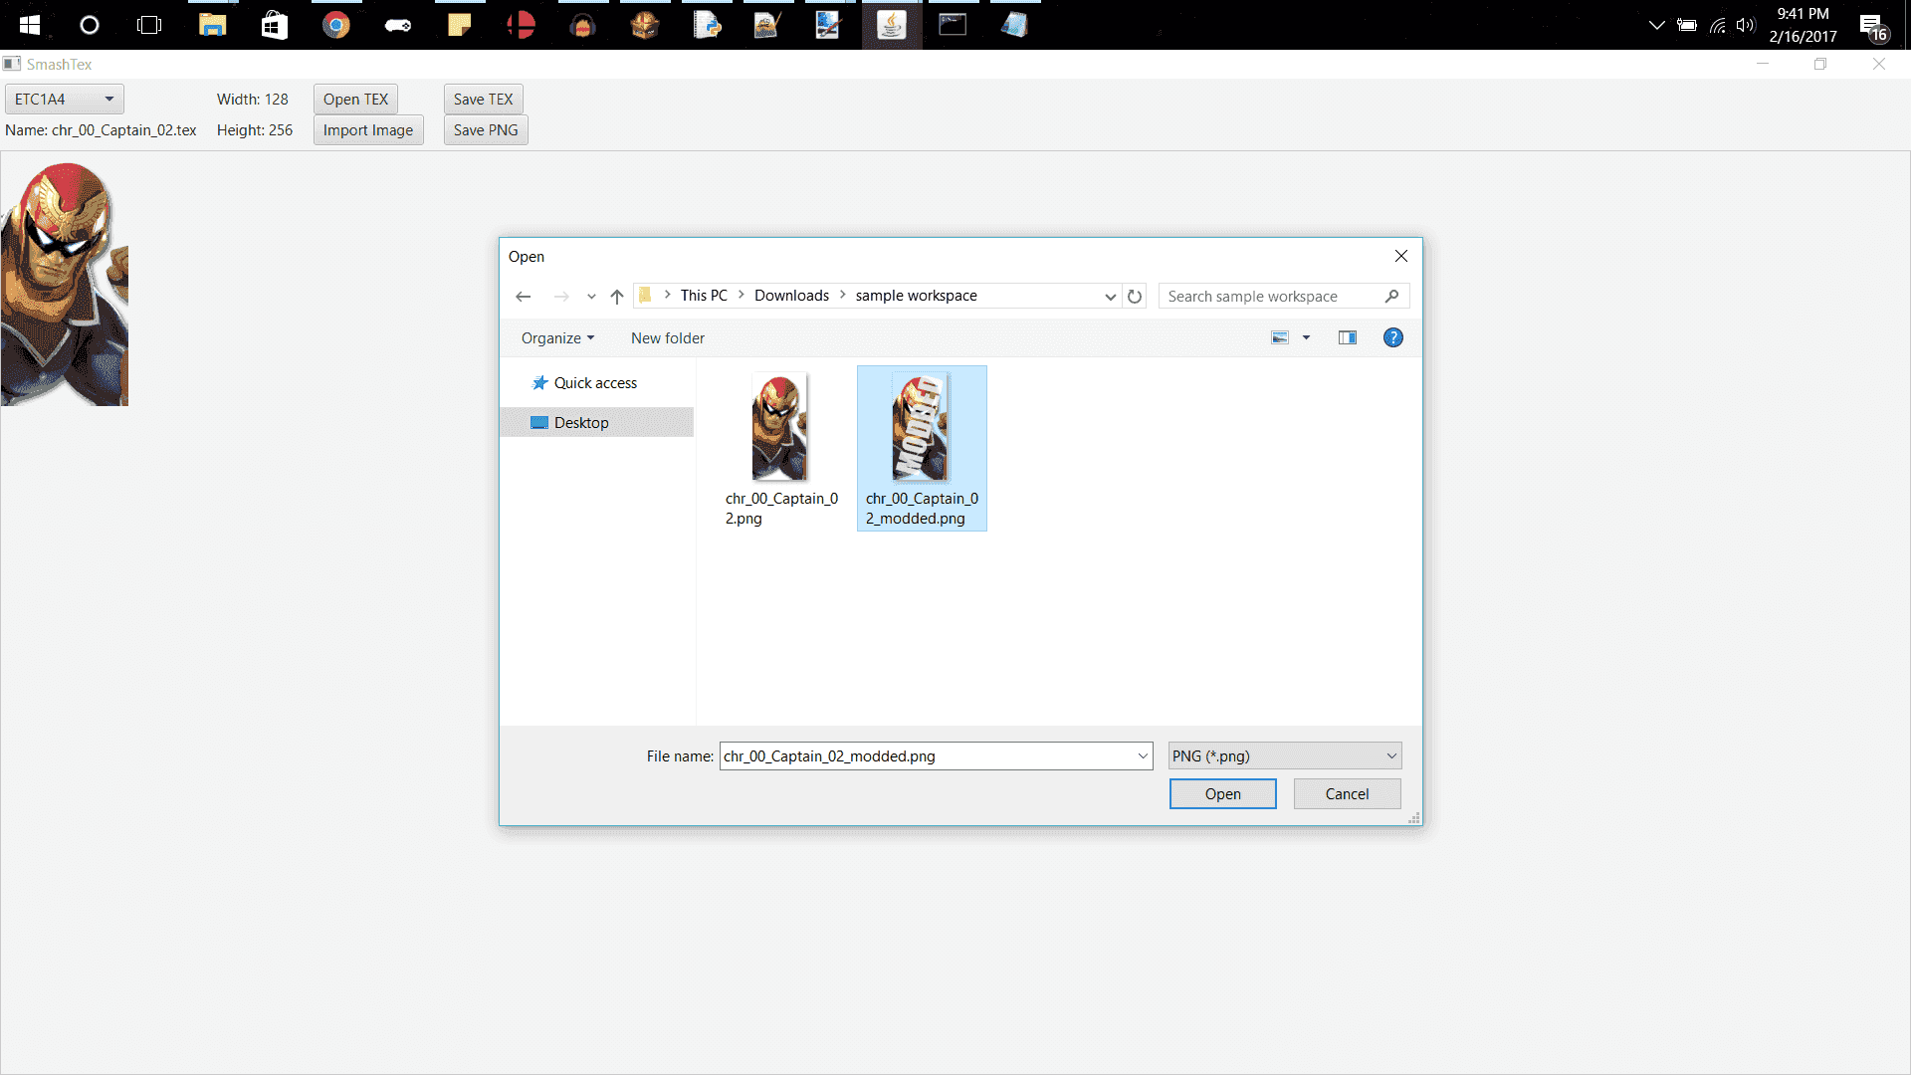Change view with the view icon
Viewport: 1911px width, 1075px height.
pyautogui.click(x=1280, y=338)
